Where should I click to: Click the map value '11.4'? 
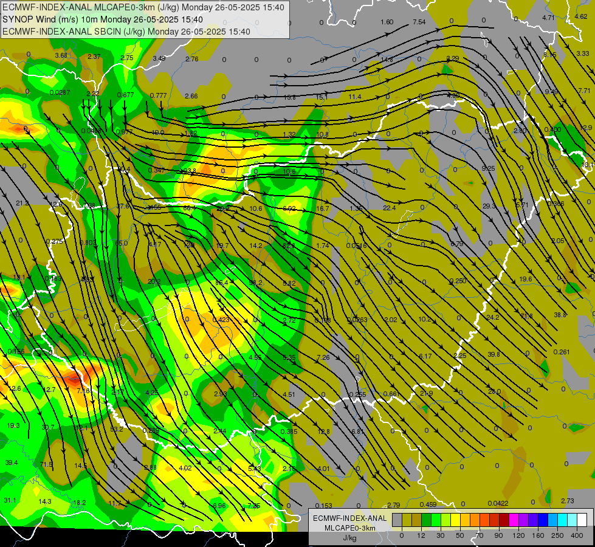(x=355, y=97)
